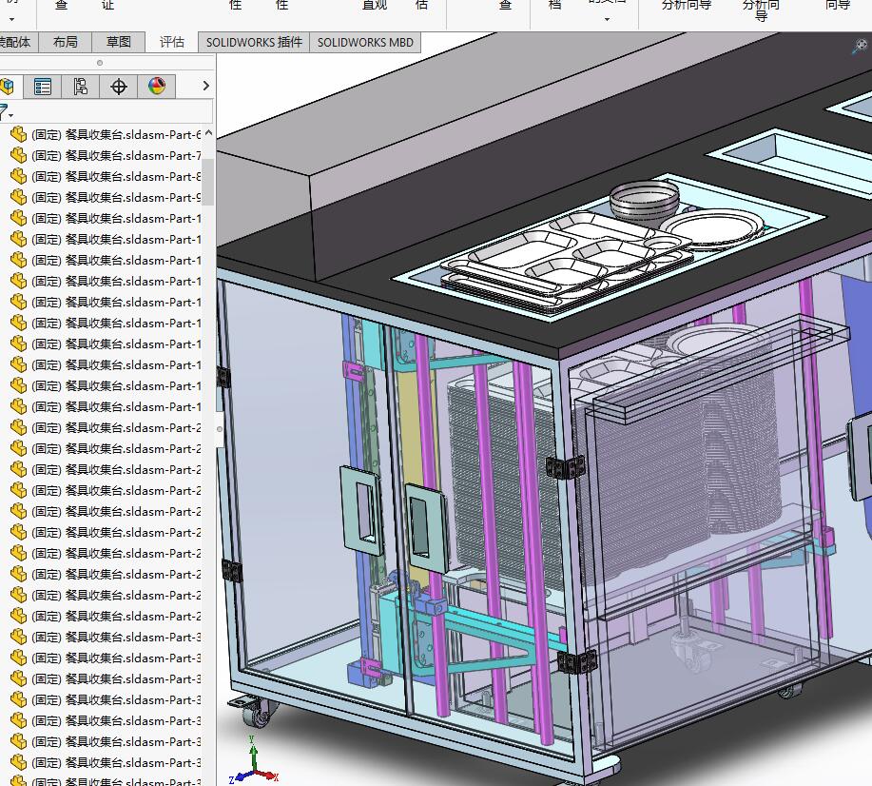
Task: Switch to the 布局 tab
Action: pos(66,42)
